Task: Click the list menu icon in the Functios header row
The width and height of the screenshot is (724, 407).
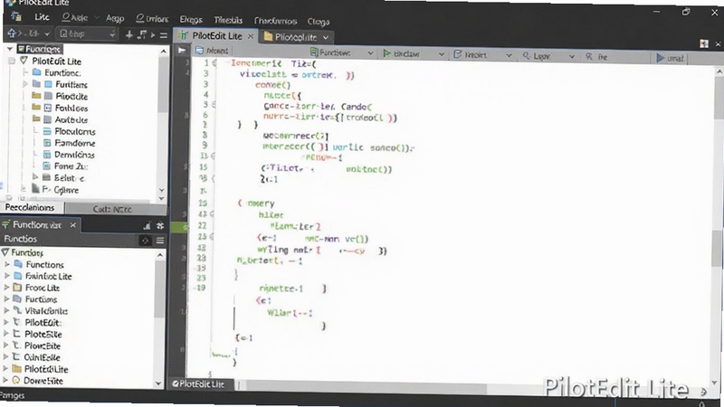Action: (x=160, y=241)
